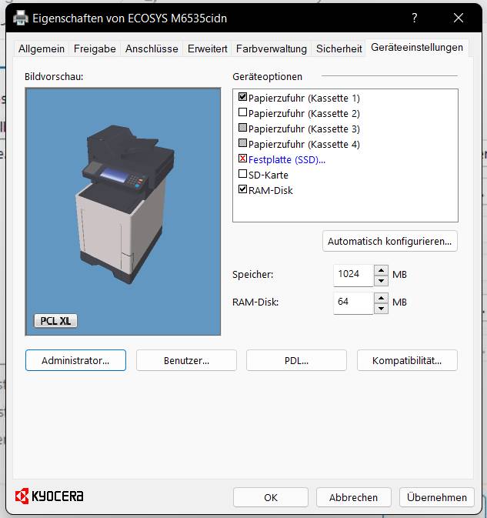Decrease RAM-Disk size with down arrow
487x518 pixels.
click(382, 309)
